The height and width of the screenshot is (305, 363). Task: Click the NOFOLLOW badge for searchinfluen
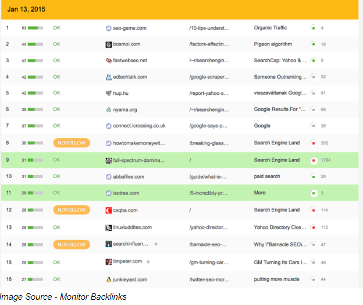pyautogui.click(x=72, y=244)
